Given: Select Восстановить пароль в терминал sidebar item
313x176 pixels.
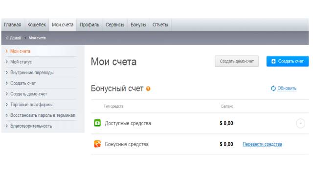Looking at the screenshot, I should [43, 115].
